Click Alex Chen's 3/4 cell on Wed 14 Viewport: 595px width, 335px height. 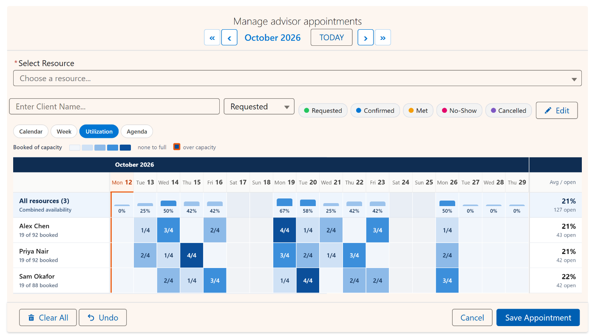(168, 230)
